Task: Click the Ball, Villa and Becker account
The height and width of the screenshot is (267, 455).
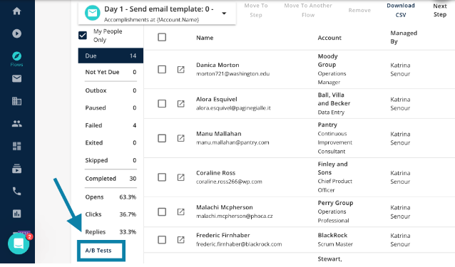Action: click(334, 99)
